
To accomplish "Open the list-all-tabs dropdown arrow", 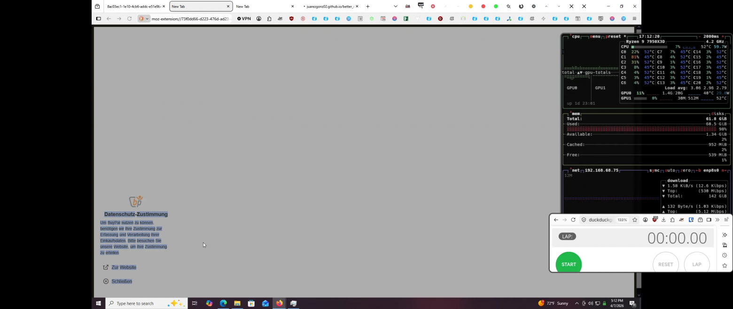I will coord(396,6).
